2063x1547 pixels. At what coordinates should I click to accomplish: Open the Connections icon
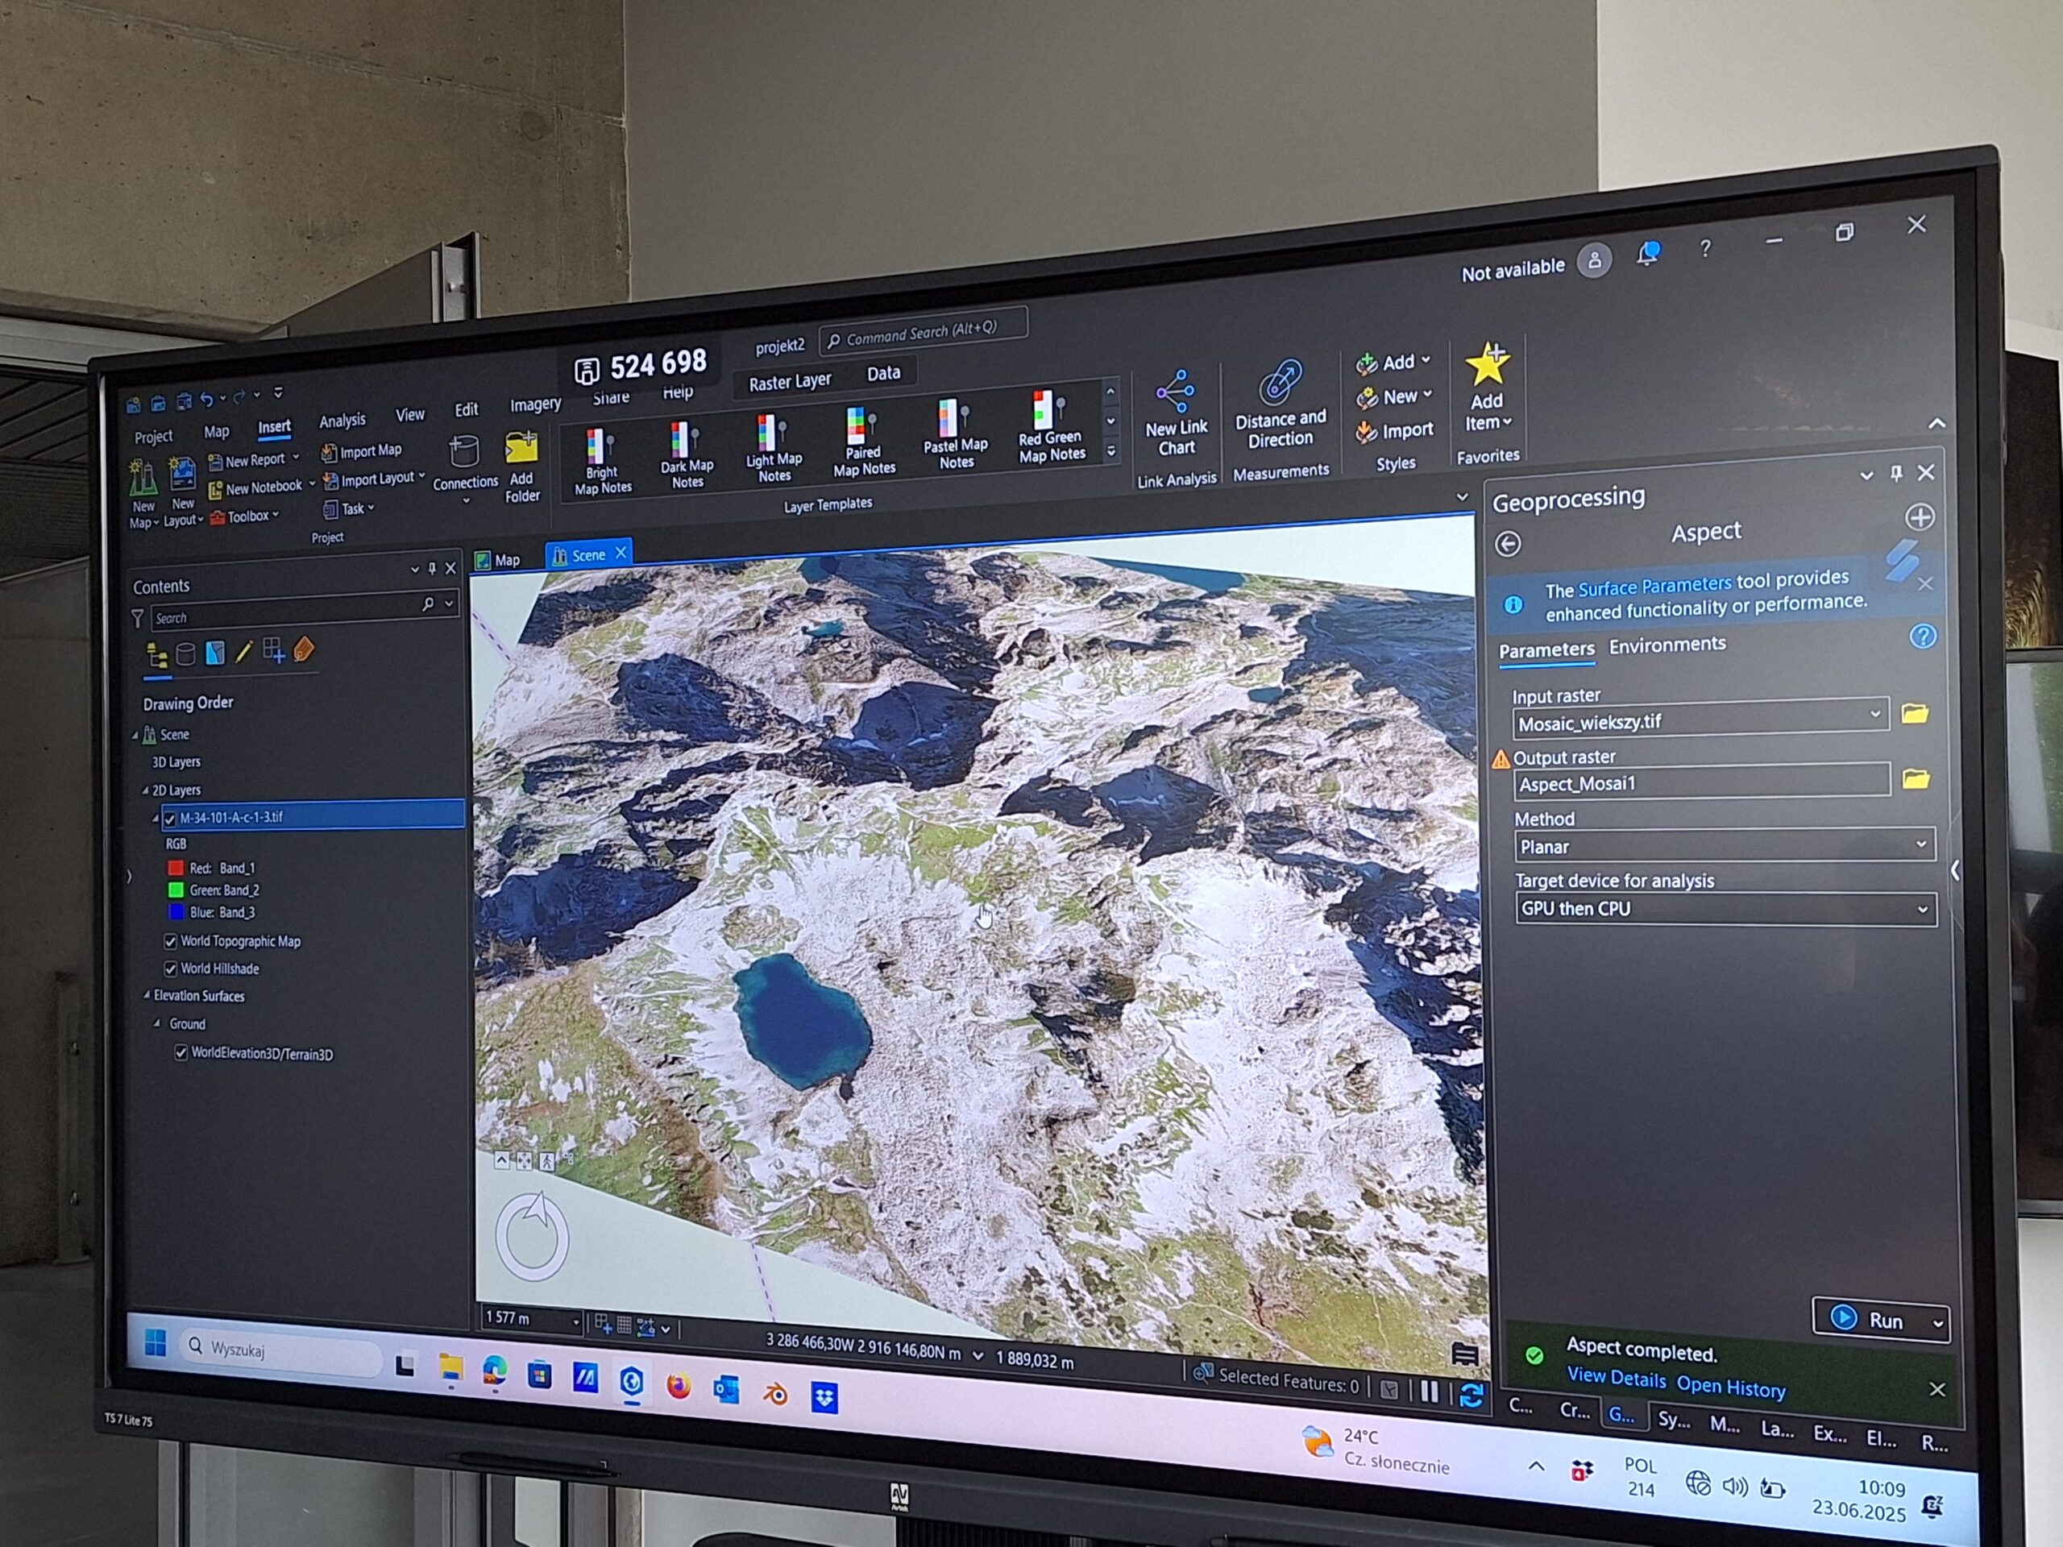(x=463, y=453)
